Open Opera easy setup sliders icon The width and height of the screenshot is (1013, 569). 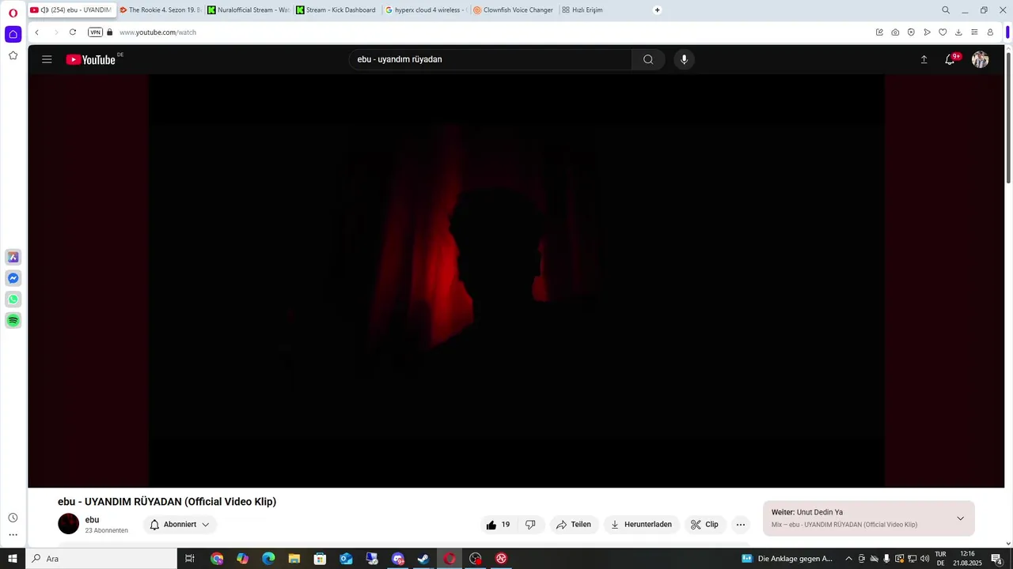pyautogui.click(x=974, y=32)
